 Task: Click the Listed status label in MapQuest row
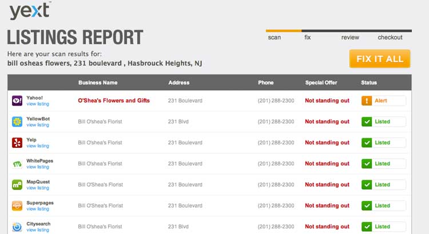[383, 184]
